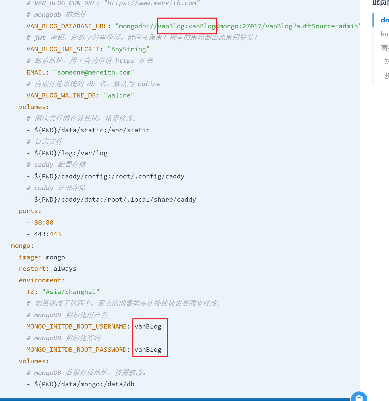Click the 'image: mongo' line

42,257
